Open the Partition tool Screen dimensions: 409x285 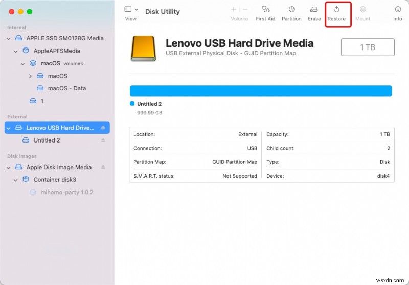pyautogui.click(x=291, y=14)
